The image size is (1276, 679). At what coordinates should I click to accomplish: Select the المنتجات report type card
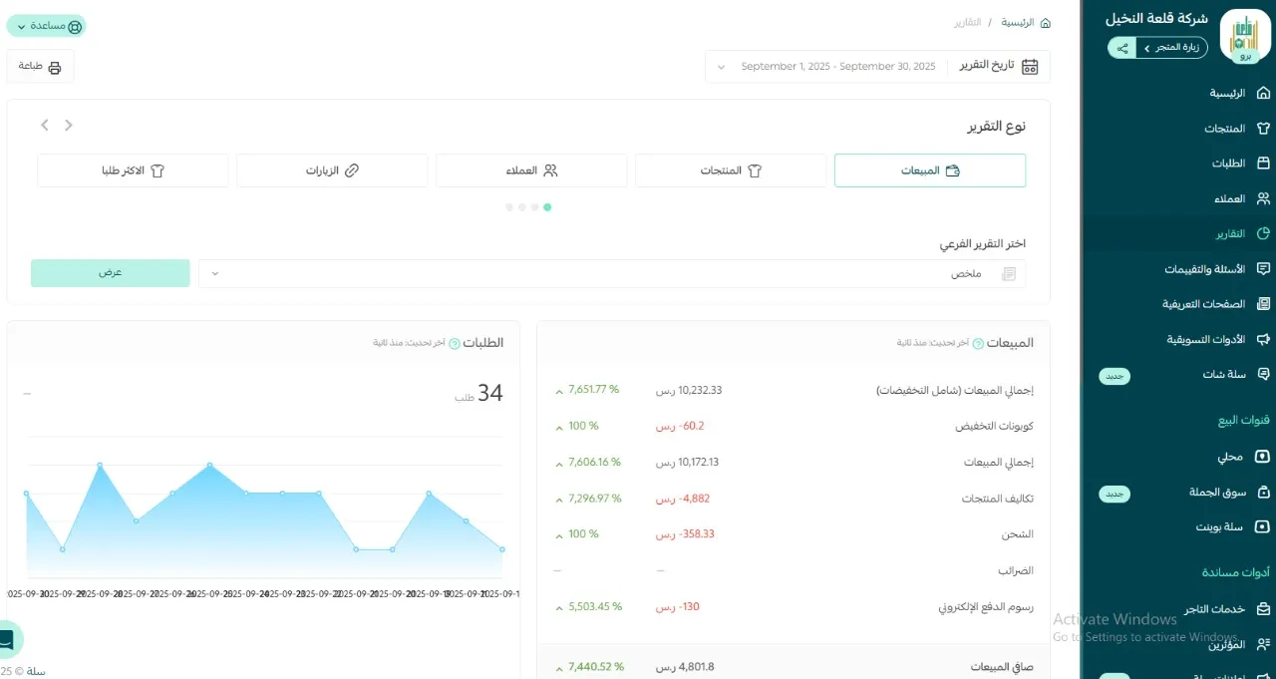point(731,170)
